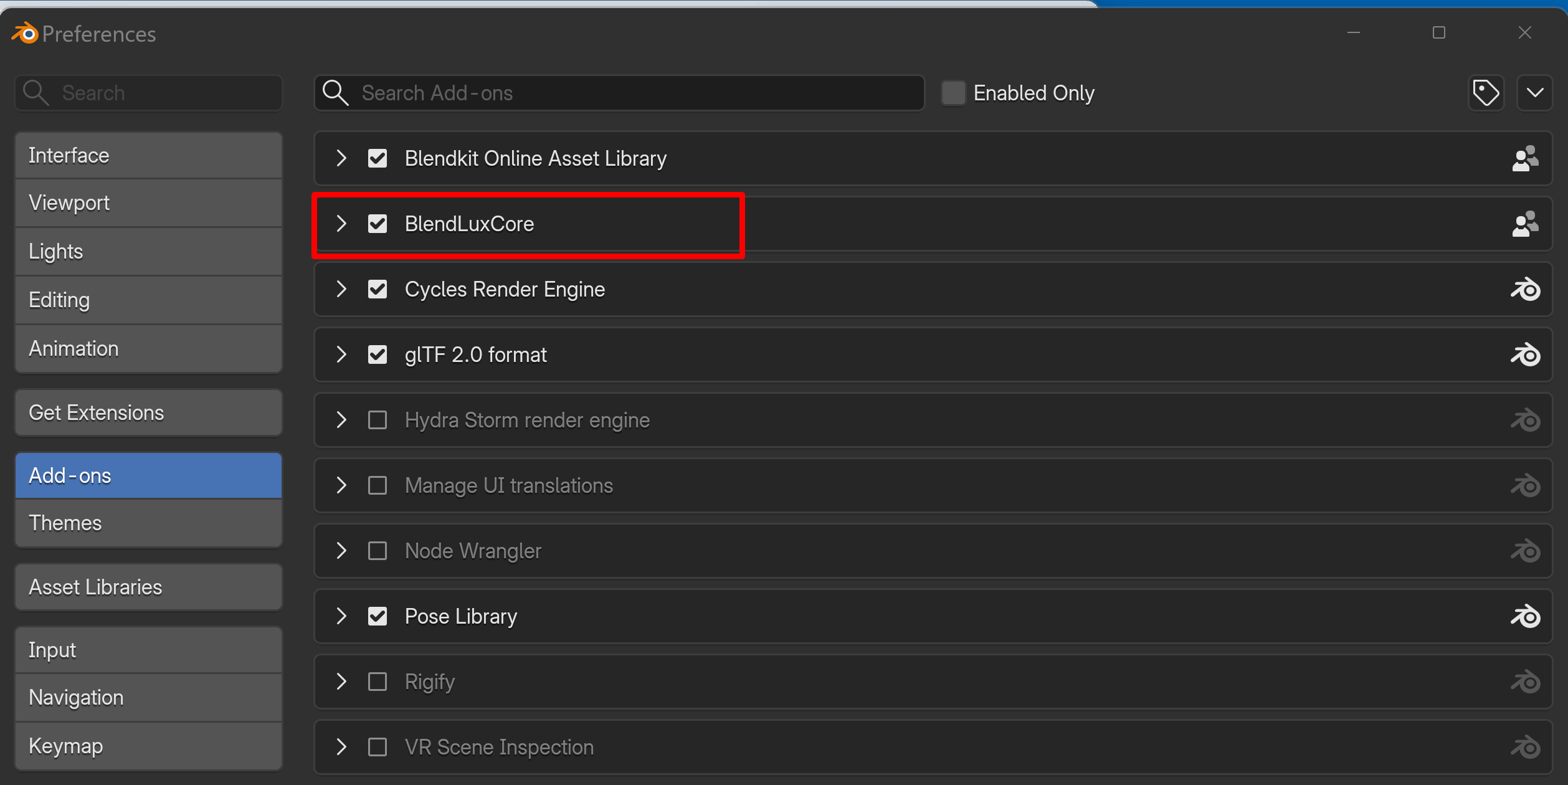Open the Lights preferences section
This screenshot has height=785, width=1568.
click(149, 252)
